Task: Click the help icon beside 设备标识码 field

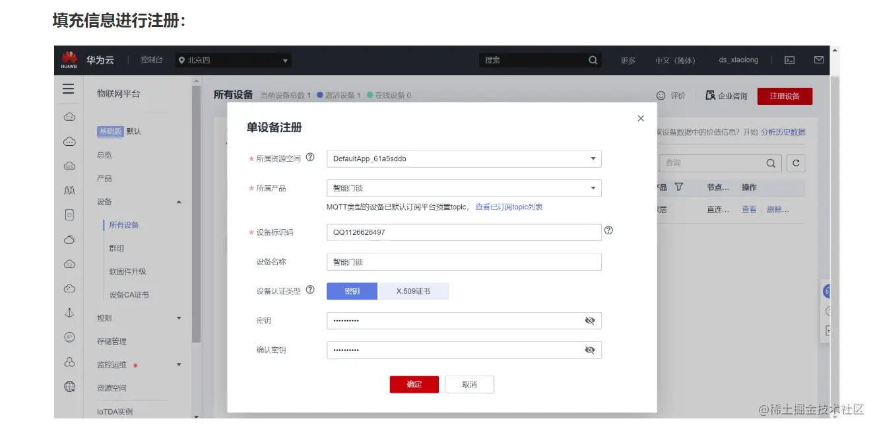Action: coord(609,230)
